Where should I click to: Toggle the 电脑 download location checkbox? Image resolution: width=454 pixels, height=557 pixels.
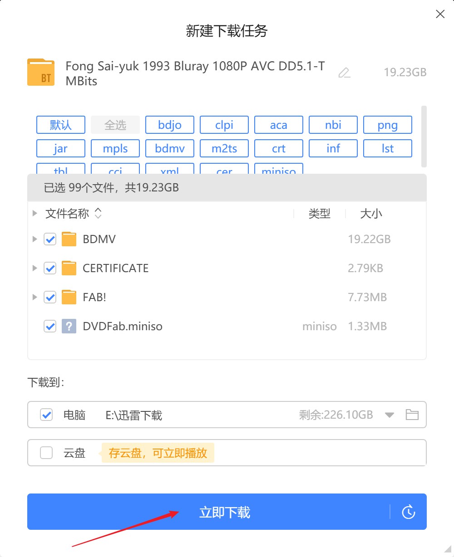(x=46, y=415)
